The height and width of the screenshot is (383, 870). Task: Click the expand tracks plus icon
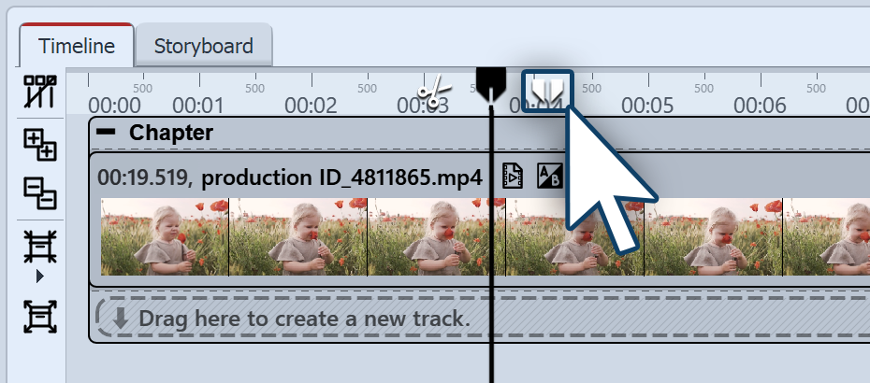tap(40, 145)
